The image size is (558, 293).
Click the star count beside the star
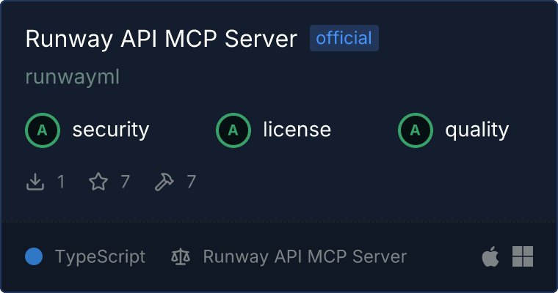click(125, 182)
